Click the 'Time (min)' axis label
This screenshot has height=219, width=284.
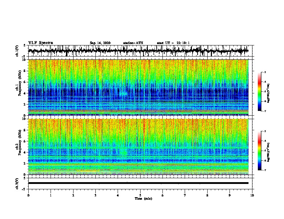[143, 199]
